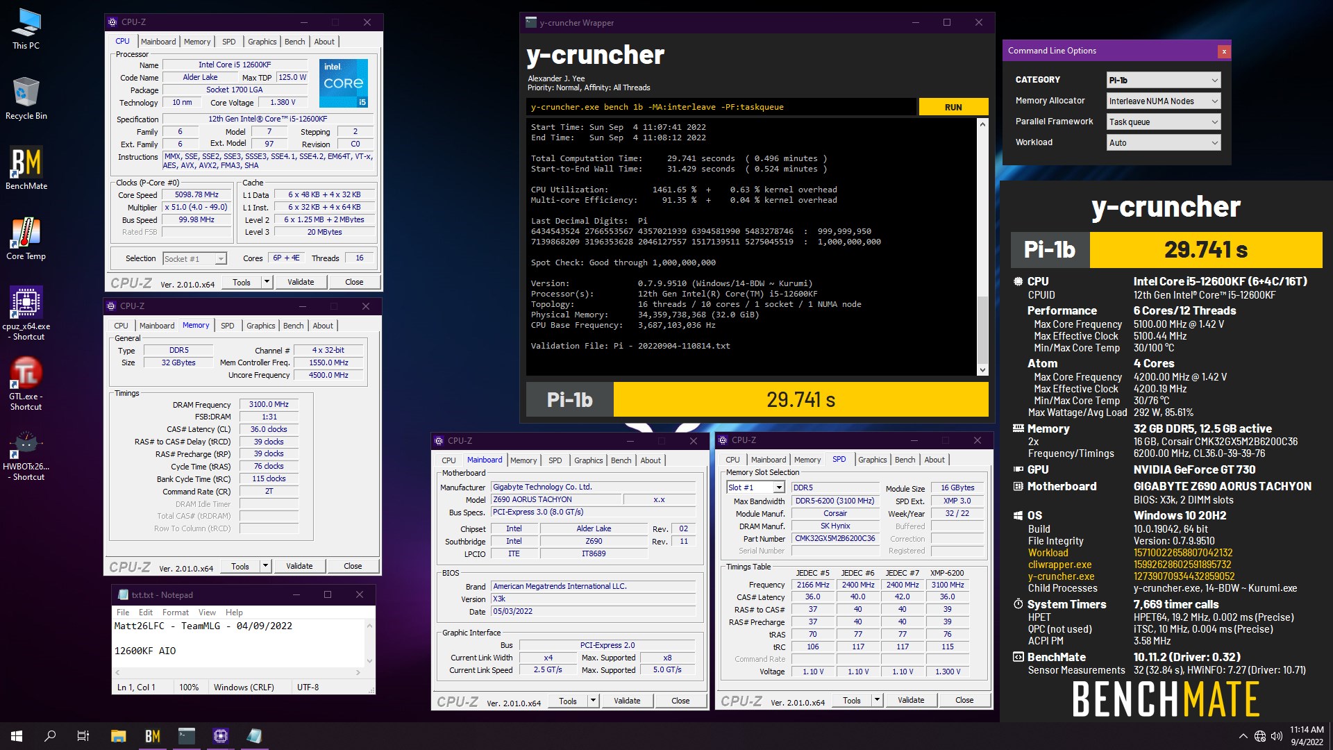The height and width of the screenshot is (750, 1333).
Task: Click the Notepad vertical scrollbar
Action: (x=369, y=643)
